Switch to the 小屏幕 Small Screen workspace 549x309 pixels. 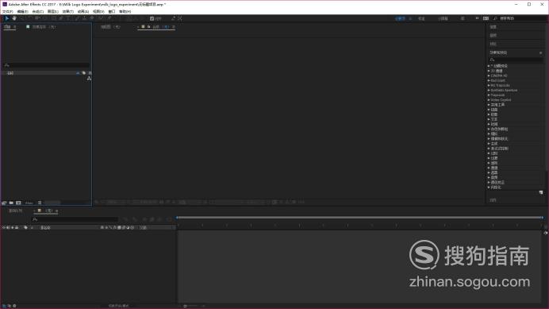click(x=443, y=18)
